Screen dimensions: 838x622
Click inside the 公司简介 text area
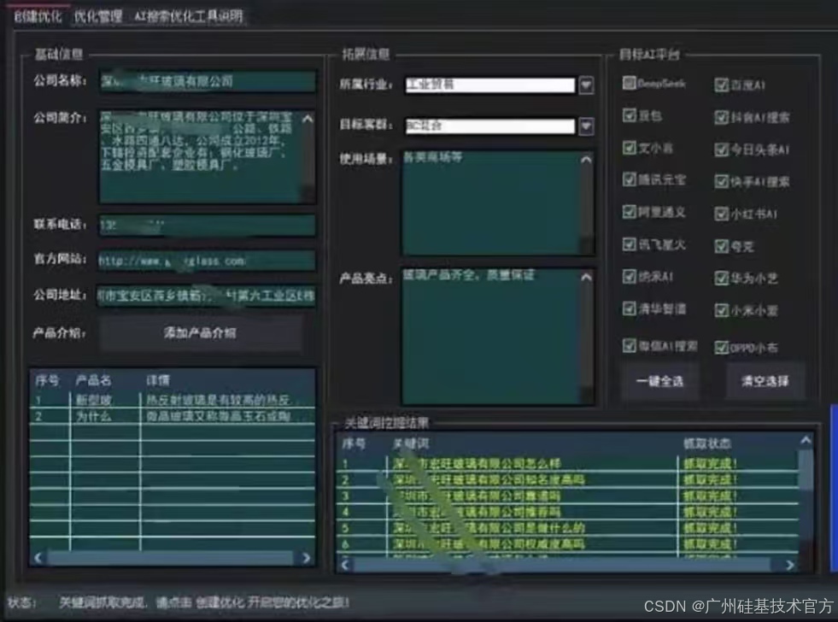[201, 156]
